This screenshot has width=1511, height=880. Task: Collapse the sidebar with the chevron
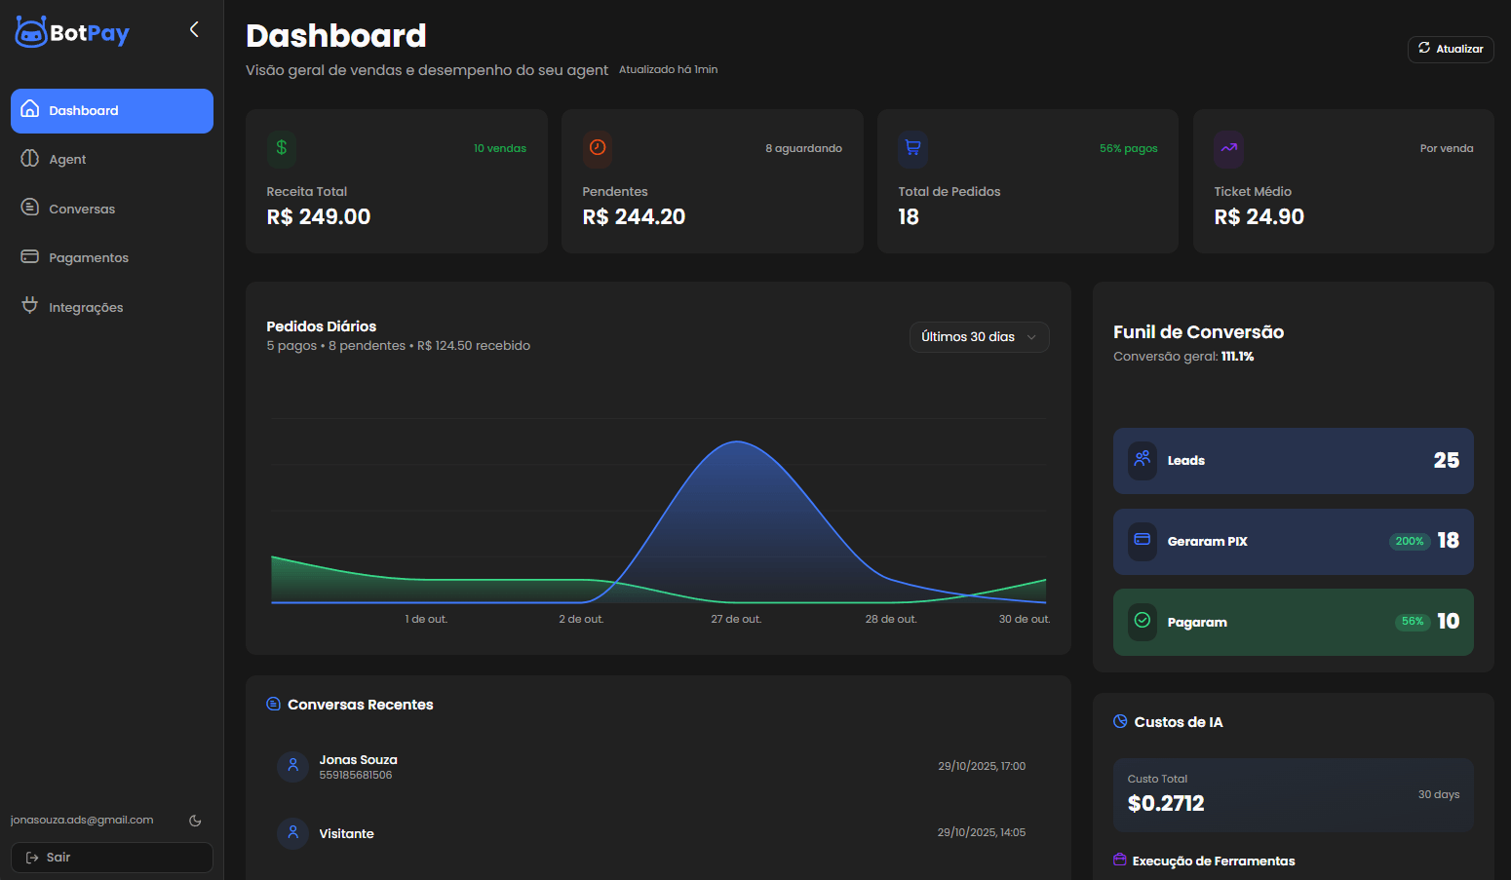(x=193, y=28)
